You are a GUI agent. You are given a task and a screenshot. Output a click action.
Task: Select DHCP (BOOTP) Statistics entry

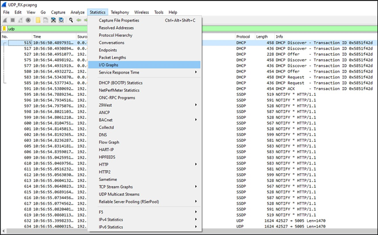[144, 83]
